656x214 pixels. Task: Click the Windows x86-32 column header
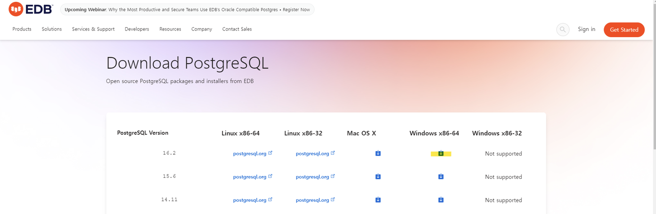click(x=497, y=133)
